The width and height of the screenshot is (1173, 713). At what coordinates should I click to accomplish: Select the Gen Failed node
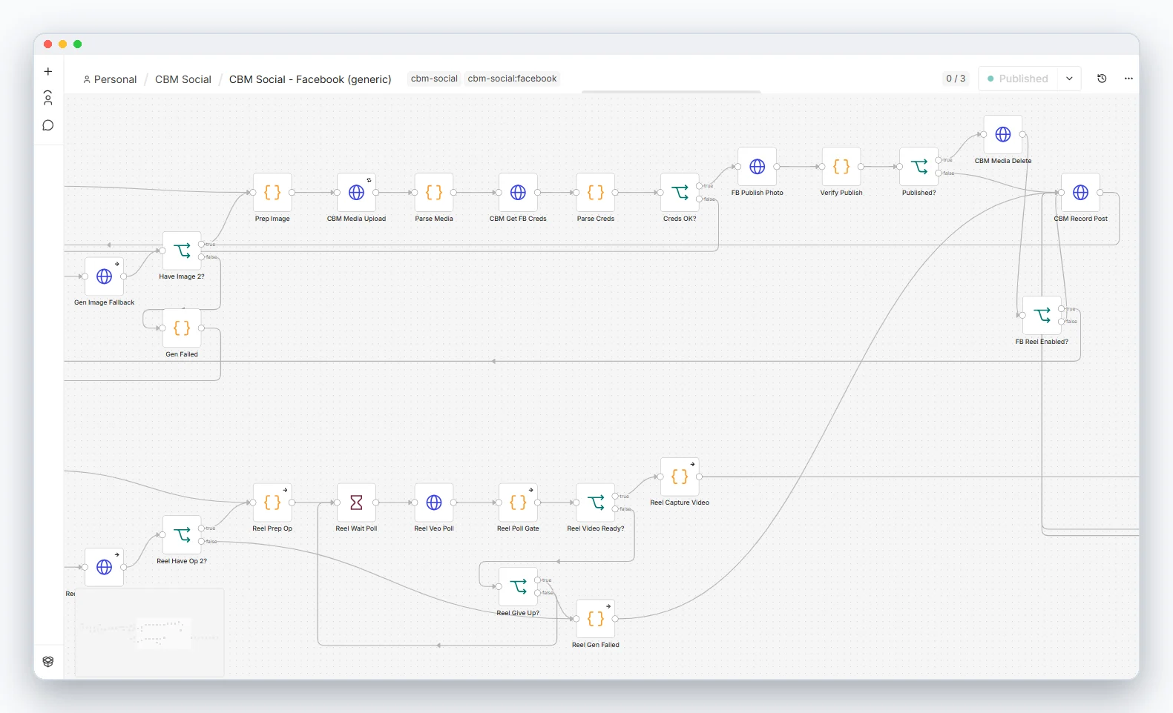(x=182, y=328)
